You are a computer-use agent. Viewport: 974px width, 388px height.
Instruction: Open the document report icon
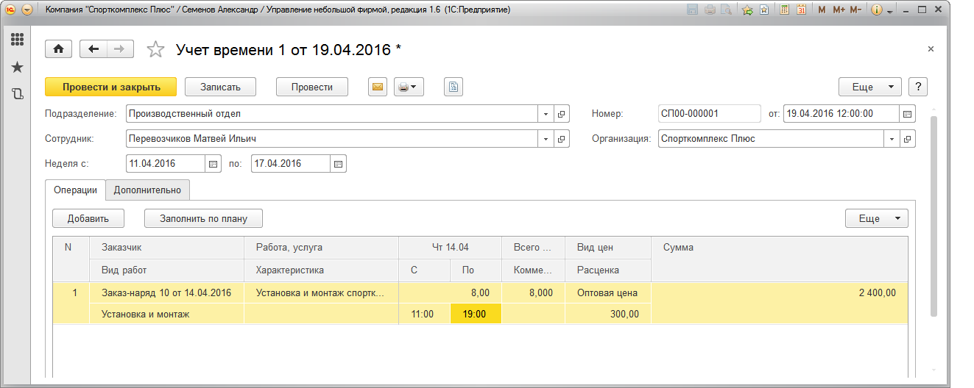(x=454, y=87)
